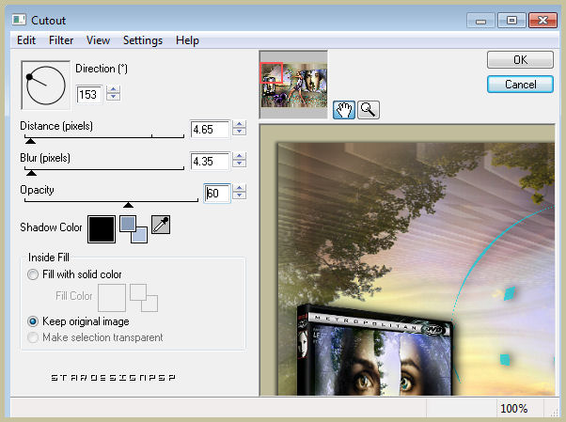Click the navigator thumbnail preview

(293, 85)
